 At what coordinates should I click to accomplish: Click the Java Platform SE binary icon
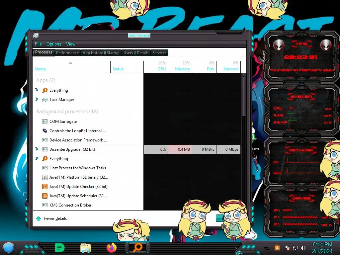(45, 177)
